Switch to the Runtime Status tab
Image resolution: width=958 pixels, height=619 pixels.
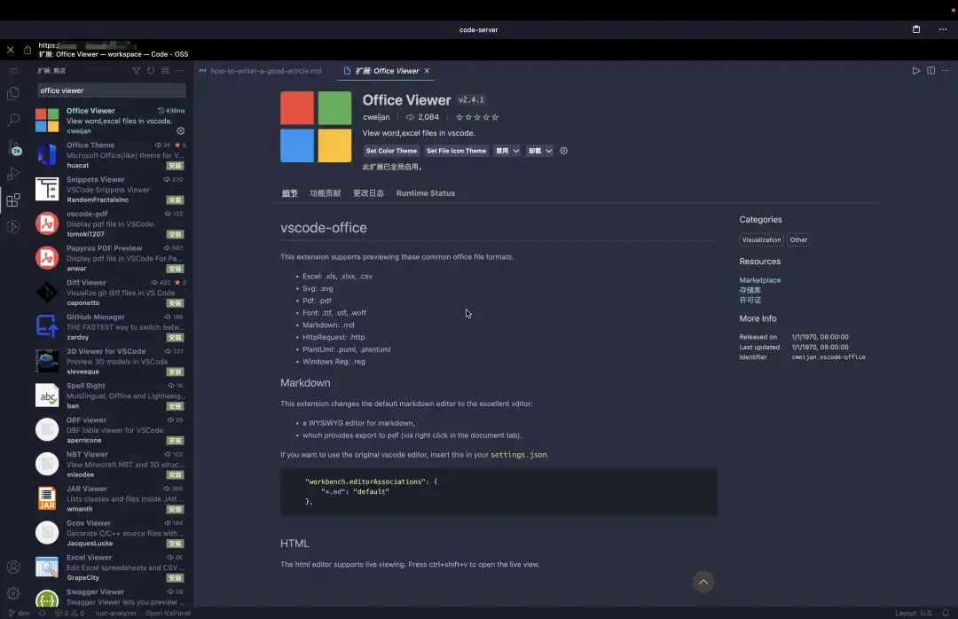pos(425,193)
